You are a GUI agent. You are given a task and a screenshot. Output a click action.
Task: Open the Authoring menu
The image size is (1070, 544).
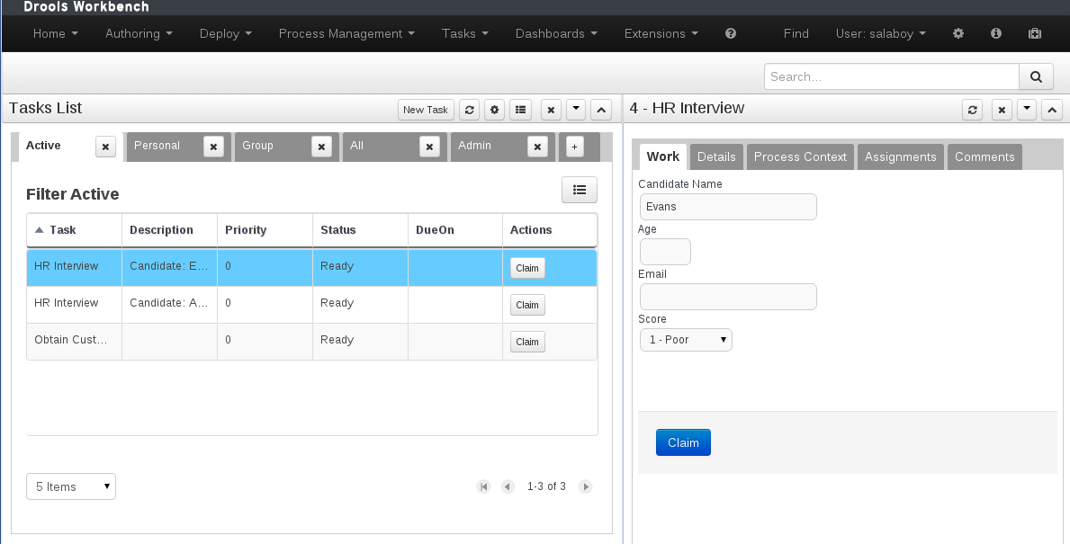[139, 33]
